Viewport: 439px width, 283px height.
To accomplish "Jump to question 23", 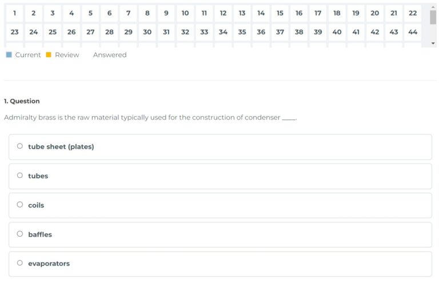I will [14, 32].
